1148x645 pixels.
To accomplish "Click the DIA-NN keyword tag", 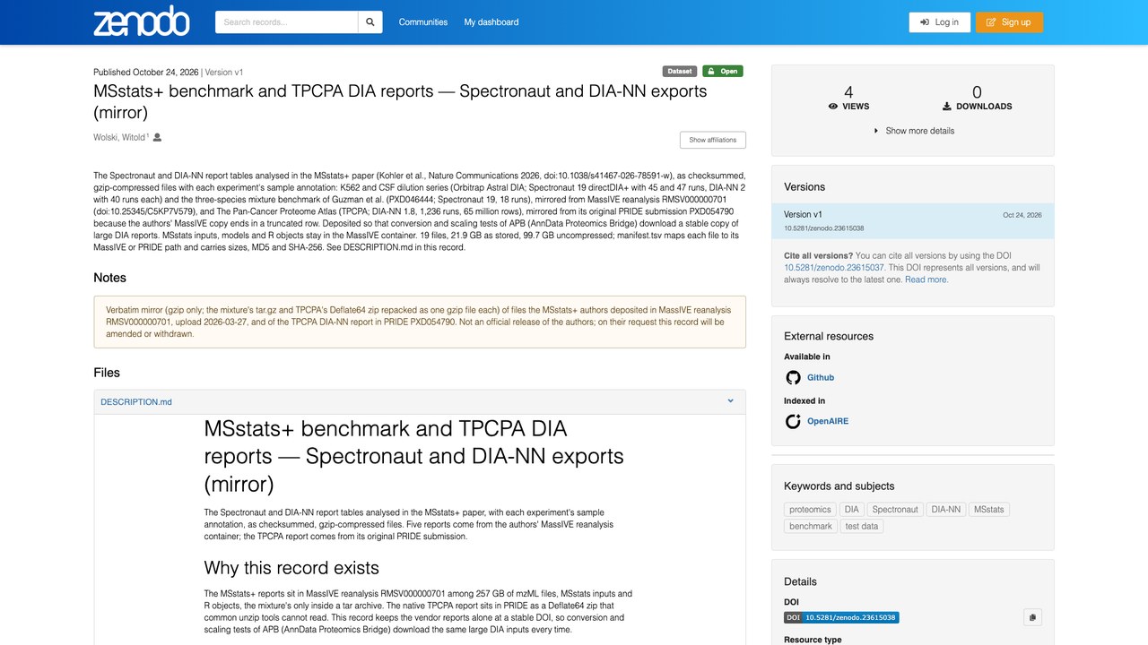I will tap(946, 510).
